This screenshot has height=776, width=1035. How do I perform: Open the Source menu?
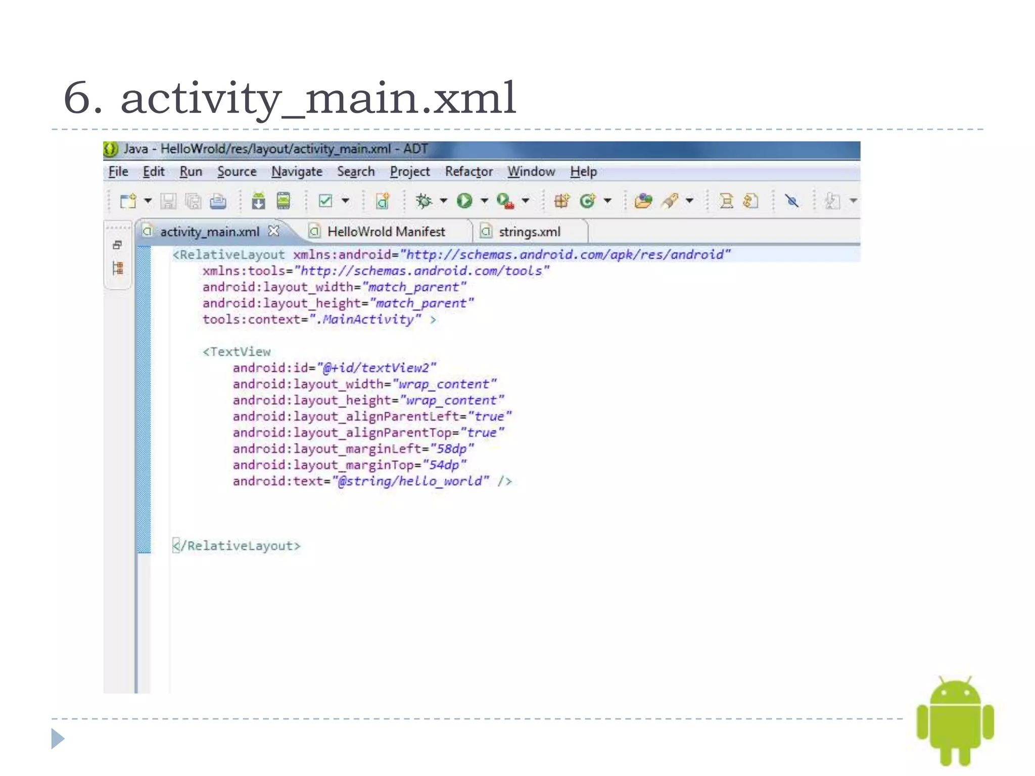237,172
